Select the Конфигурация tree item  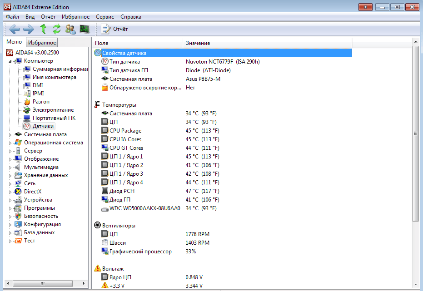(x=42, y=224)
